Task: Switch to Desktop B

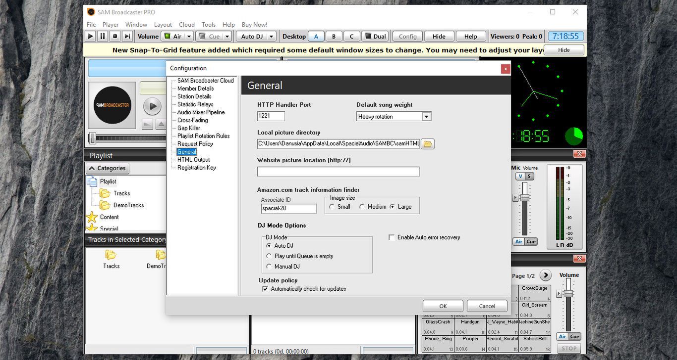Action: tap(334, 36)
